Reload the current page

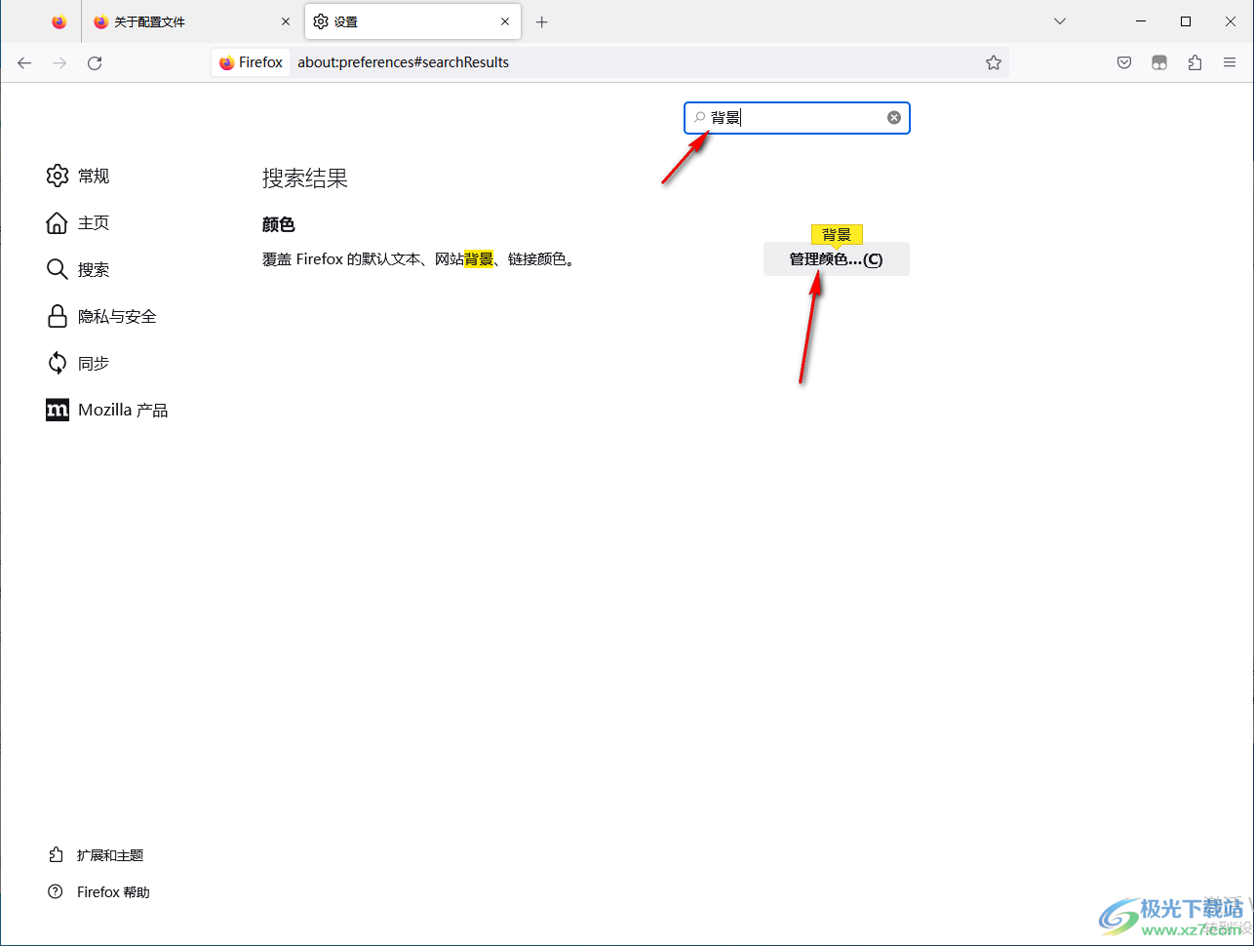[95, 62]
